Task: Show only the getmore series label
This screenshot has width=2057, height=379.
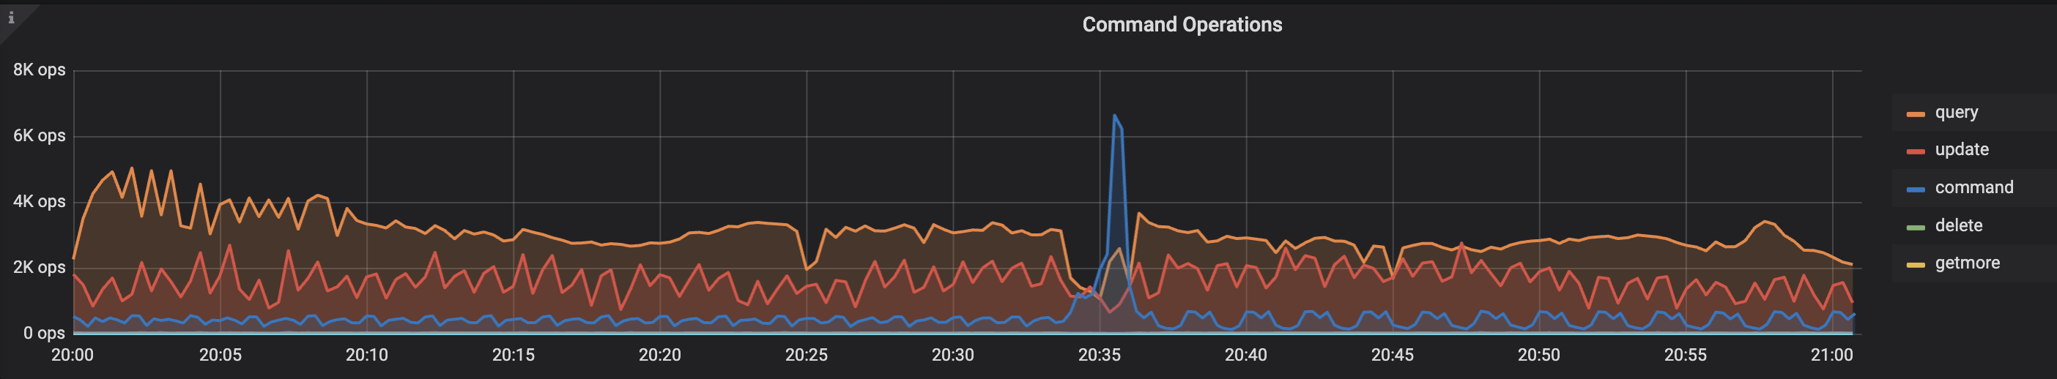Action: [1967, 263]
